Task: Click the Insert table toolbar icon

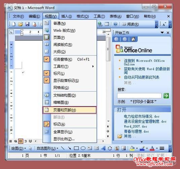Action: (x=107, y=24)
